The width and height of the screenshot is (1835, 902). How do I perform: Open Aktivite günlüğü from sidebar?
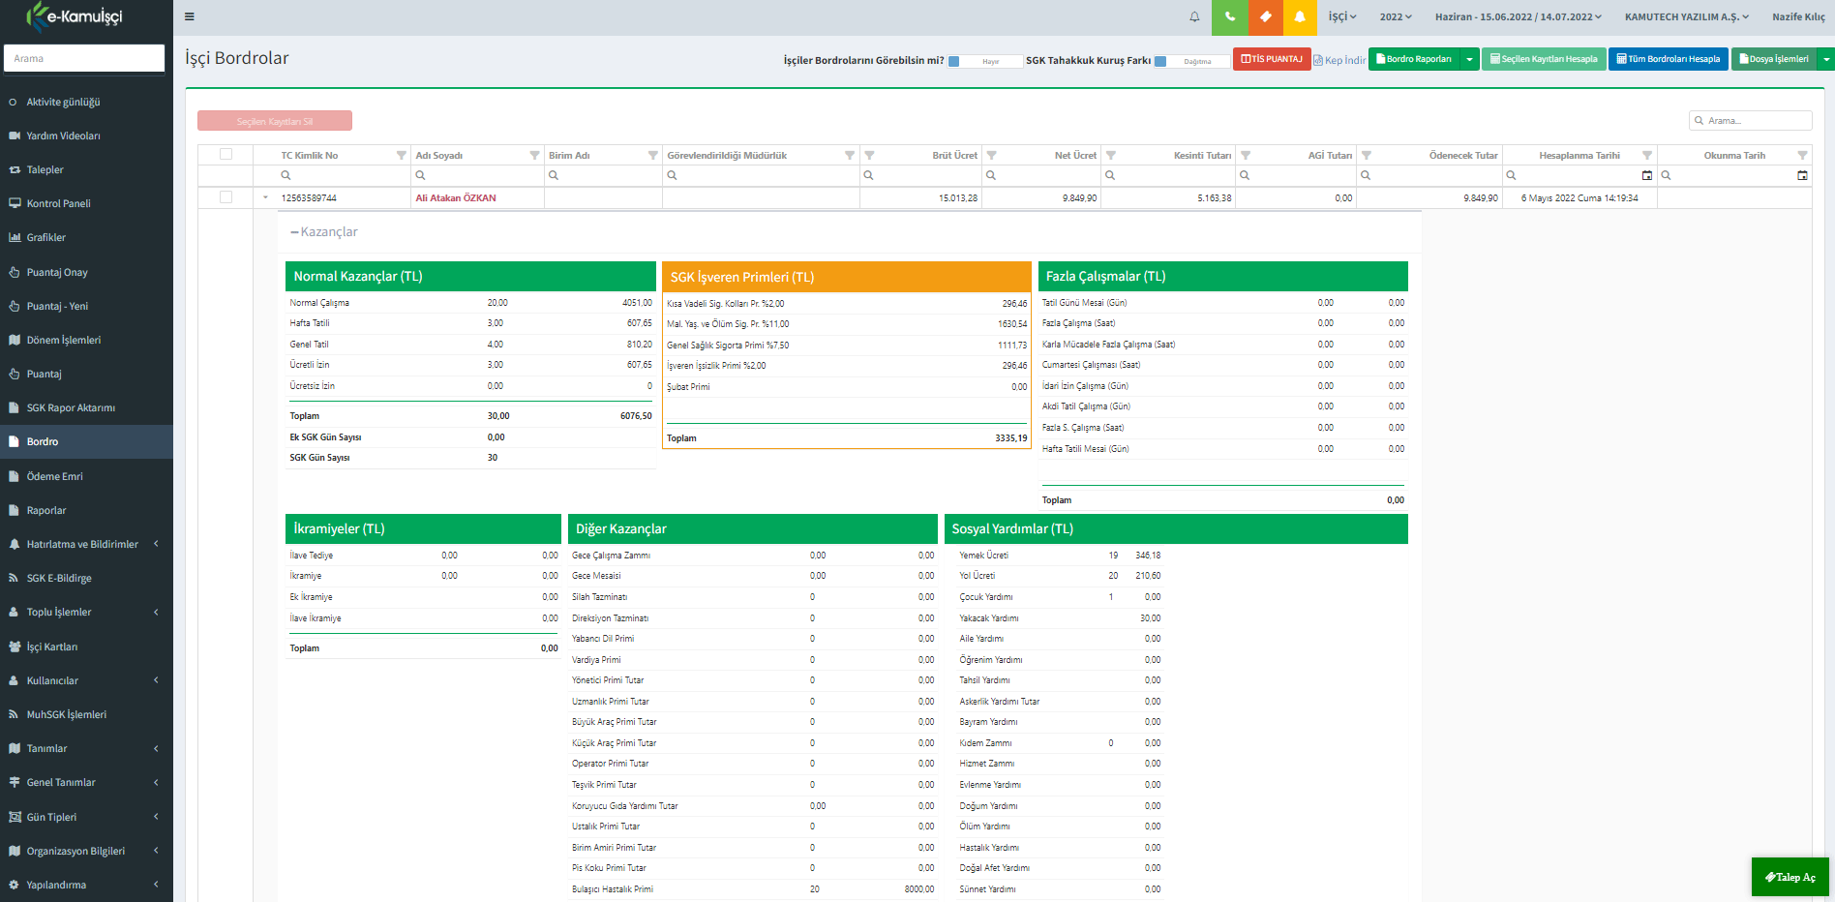(x=63, y=103)
